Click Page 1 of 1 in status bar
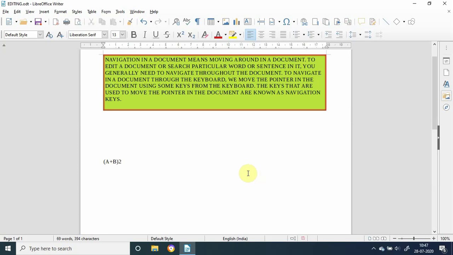This screenshot has height=255, width=453. pos(13,239)
